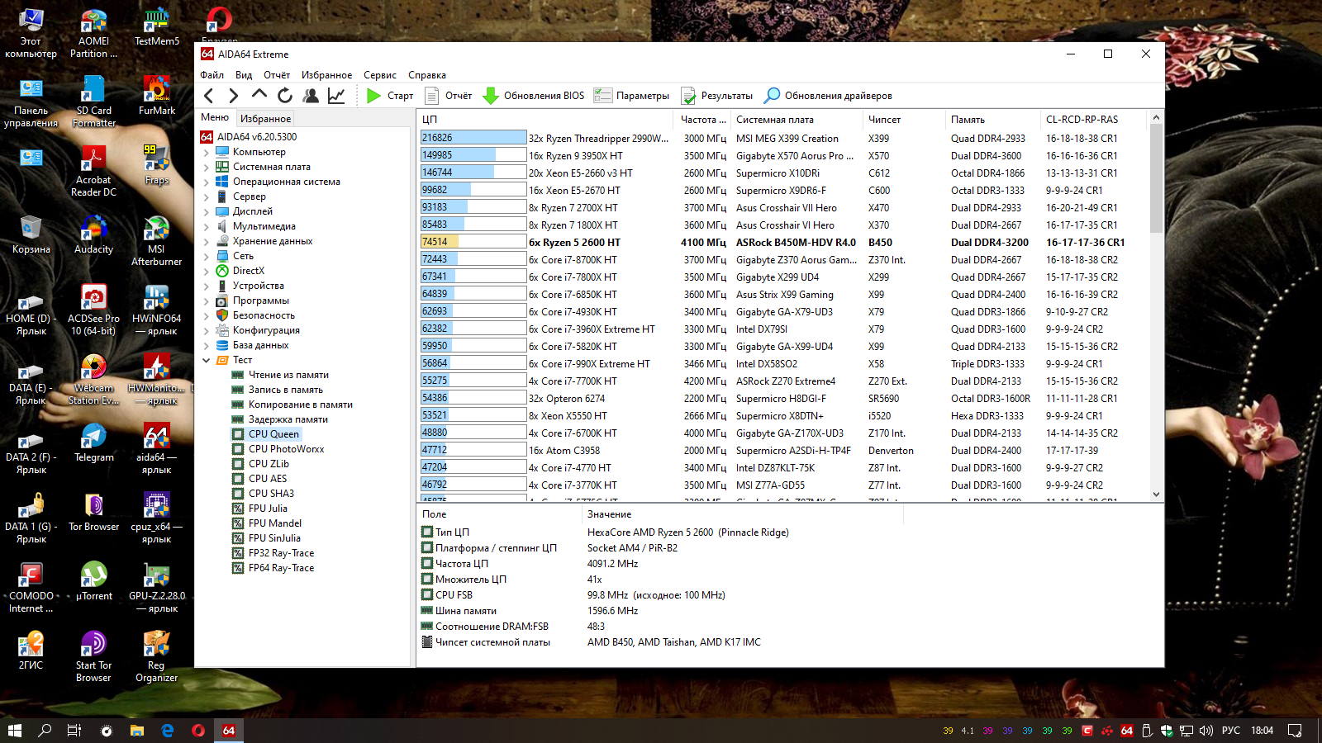Expand the Дисплей tree node

tap(207, 211)
